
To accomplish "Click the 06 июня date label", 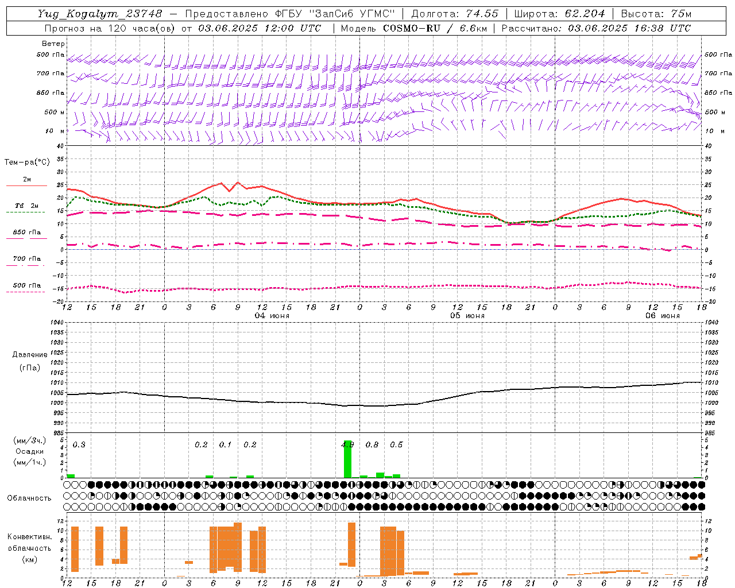I will pos(663,316).
